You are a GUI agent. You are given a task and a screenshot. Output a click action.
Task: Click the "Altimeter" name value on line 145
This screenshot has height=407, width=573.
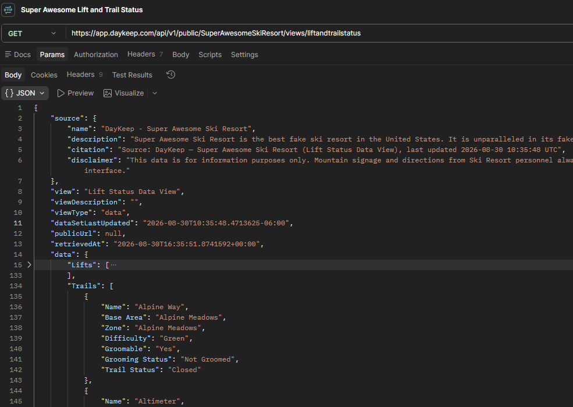point(157,401)
